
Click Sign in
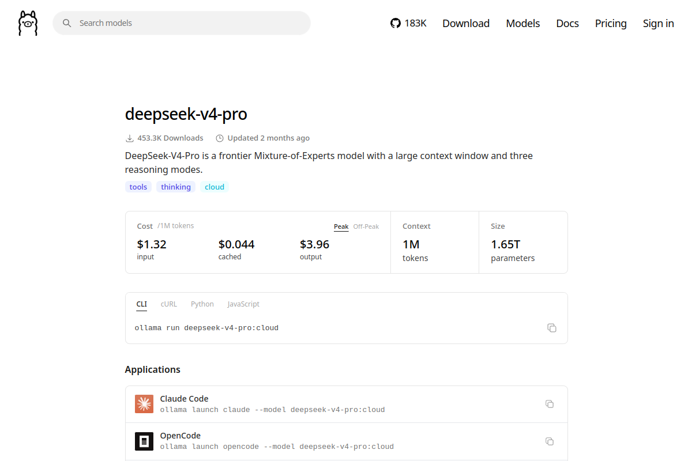pos(659,23)
